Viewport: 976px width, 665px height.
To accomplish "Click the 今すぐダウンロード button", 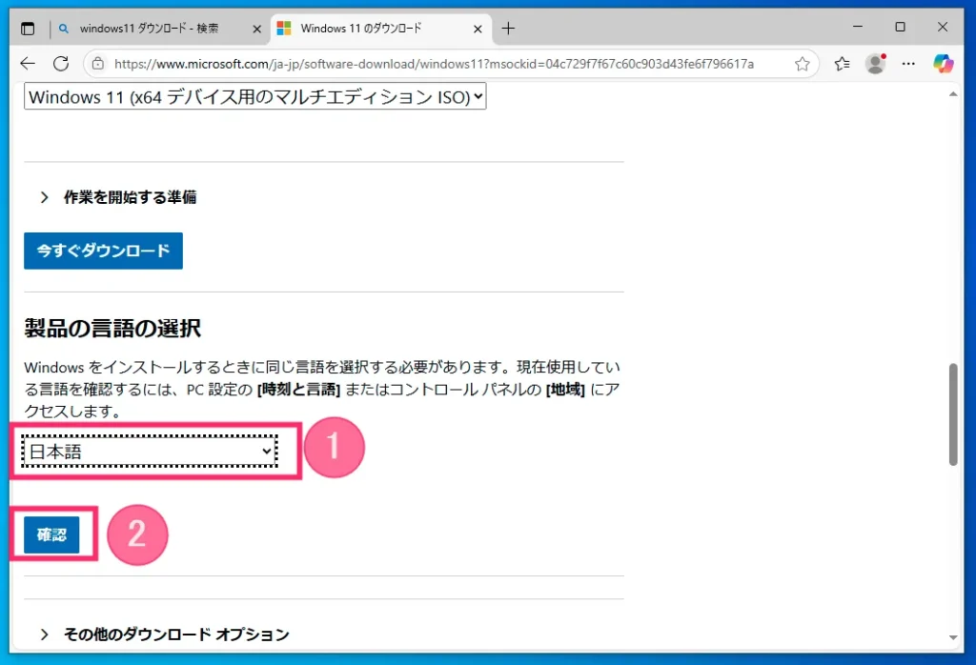I will [x=103, y=251].
